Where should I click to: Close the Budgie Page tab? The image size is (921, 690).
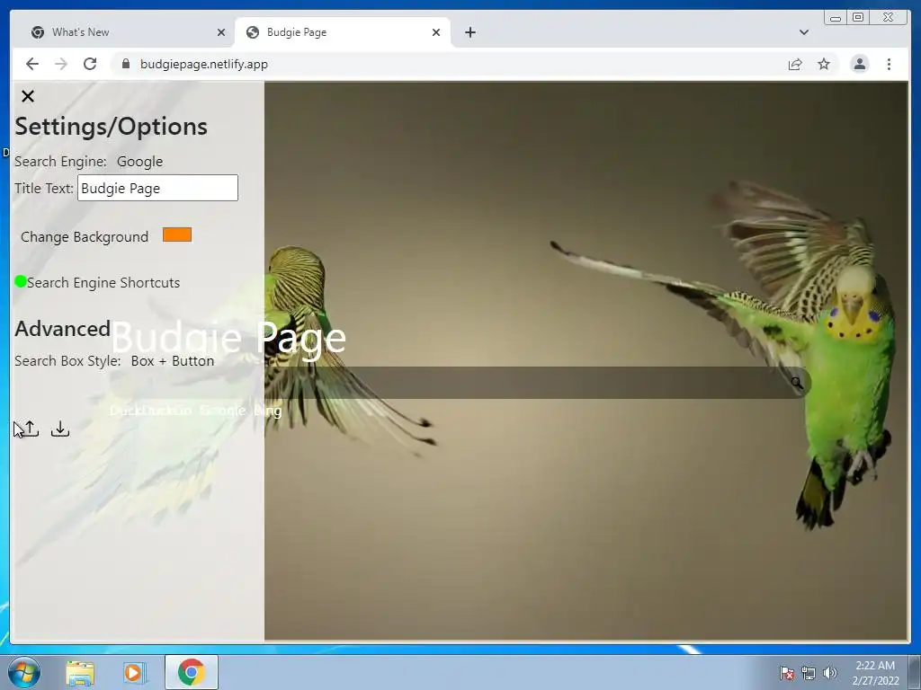pyautogui.click(x=436, y=32)
